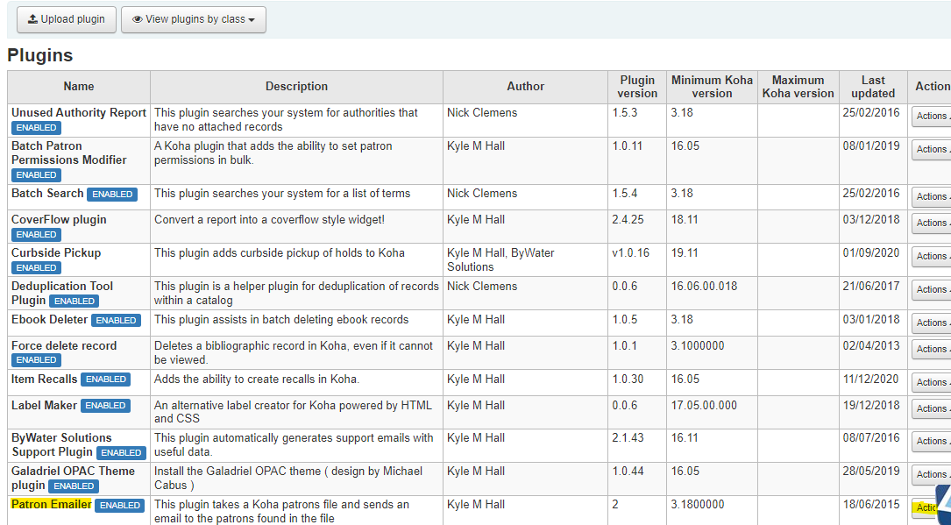951x525 pixels.
Task: Click the description 'Convert a report into a coverflow style widget!'
Action: (x=269, y=219)
